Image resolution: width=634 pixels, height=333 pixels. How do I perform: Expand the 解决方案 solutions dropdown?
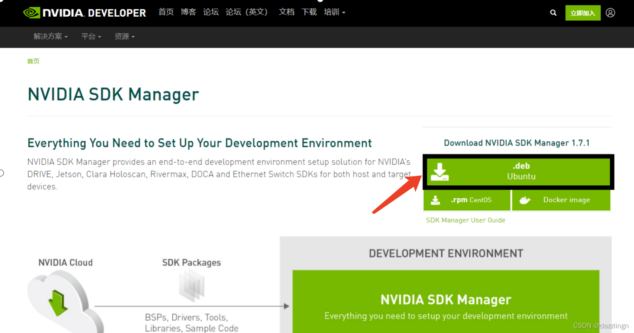51,36
